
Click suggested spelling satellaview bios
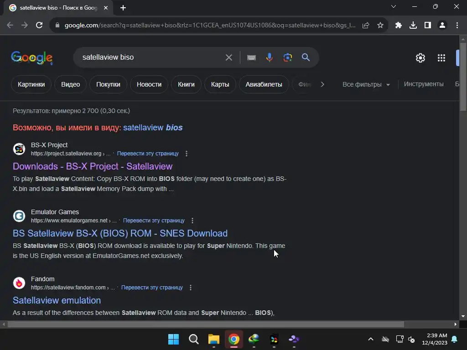tap(153, 128)
